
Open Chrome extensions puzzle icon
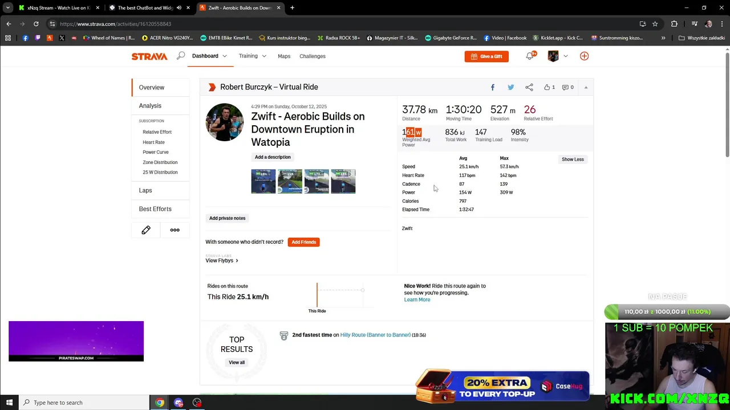674,24
